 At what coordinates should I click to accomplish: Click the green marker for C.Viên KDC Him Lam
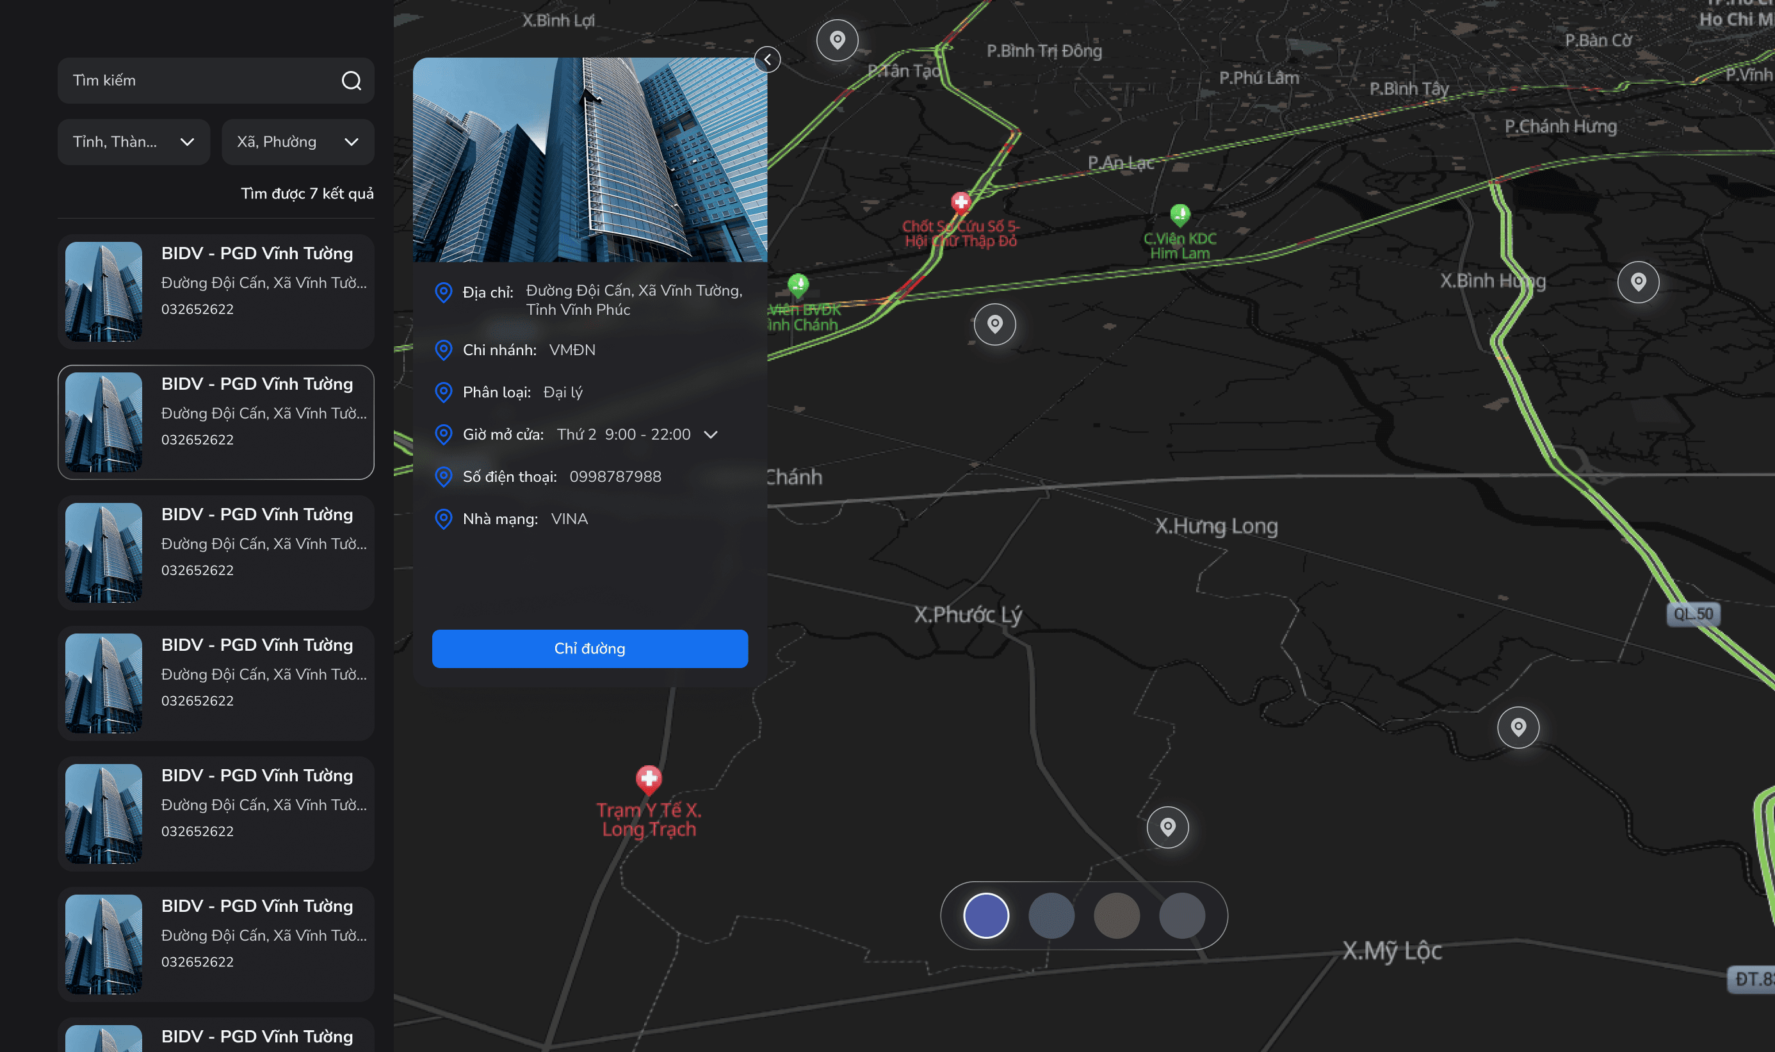pos(1180,214)
